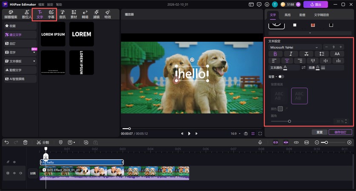This screenshot has width=356, height=191.
Task: Open the Microsoft YaHei font dropdown
Action: (294, 47)
